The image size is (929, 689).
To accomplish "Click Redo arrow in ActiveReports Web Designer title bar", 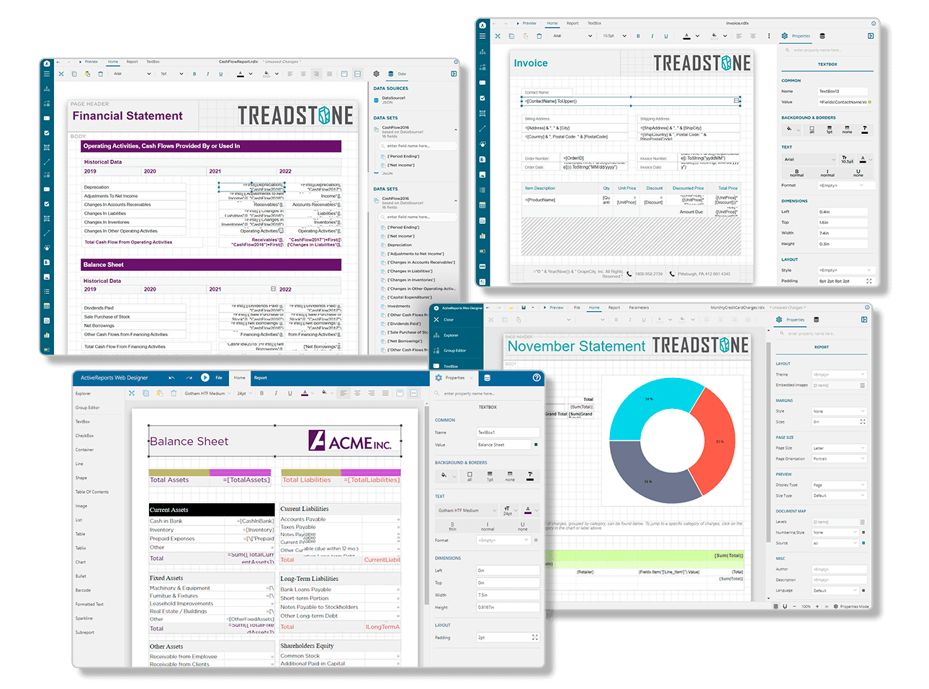I will [189, 377].
